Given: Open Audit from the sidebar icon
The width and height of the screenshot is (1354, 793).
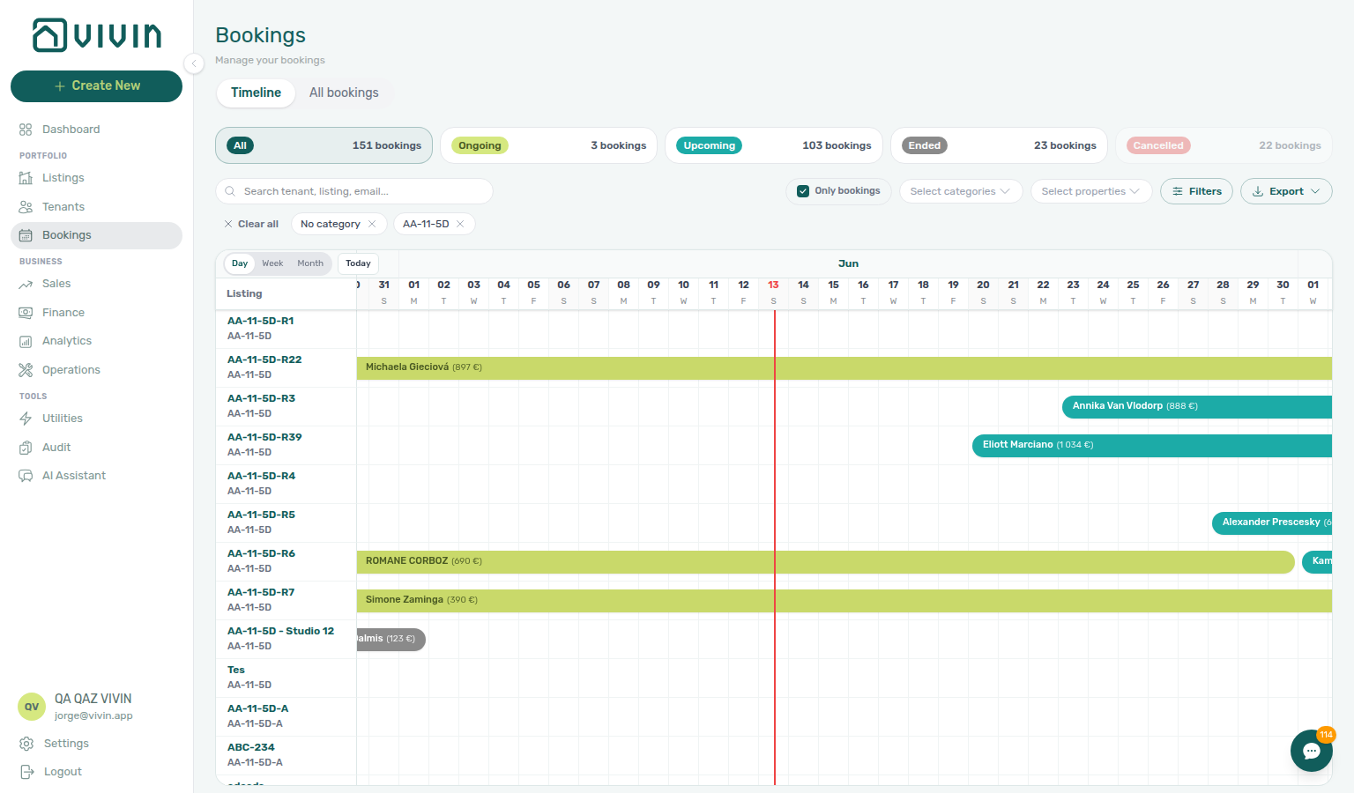Looking at the screenshot, I should click(26, 448).
